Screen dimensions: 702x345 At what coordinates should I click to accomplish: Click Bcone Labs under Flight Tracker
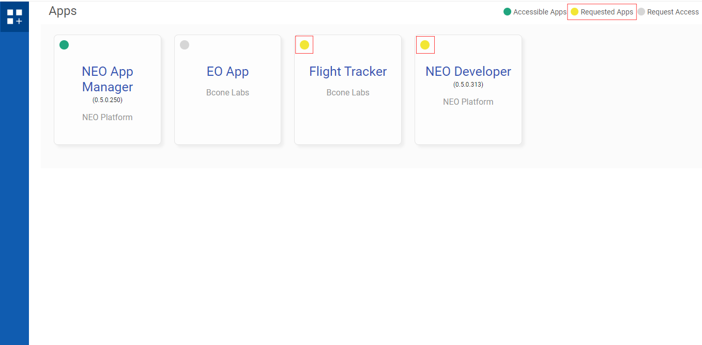click(348, 93)
